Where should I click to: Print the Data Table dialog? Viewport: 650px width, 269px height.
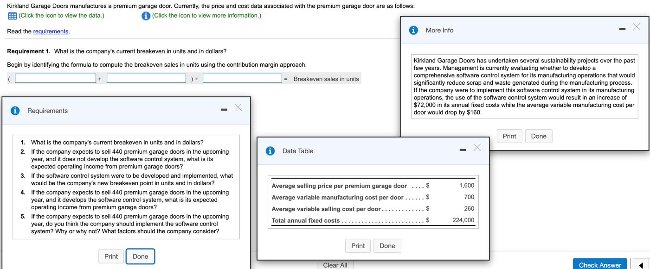coord(358,246)
